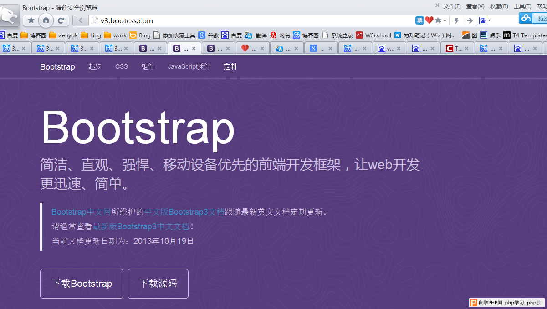Viewport: 547px width, 309px height.
Task: Click the page icon before v3.bootcss.com
Action: (95, 20)
